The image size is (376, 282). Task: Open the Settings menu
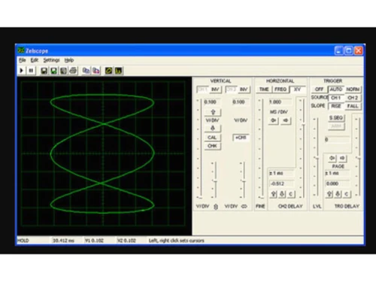pos(51,60)
